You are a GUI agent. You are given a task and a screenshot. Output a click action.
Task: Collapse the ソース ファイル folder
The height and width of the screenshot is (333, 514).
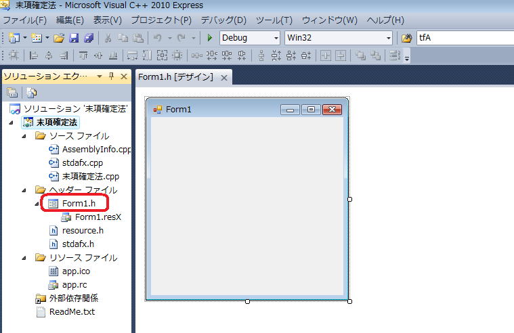click(x=24, y=136)
